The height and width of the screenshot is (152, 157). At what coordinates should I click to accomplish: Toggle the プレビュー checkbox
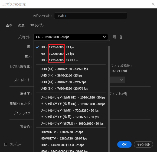pos(6,144)
